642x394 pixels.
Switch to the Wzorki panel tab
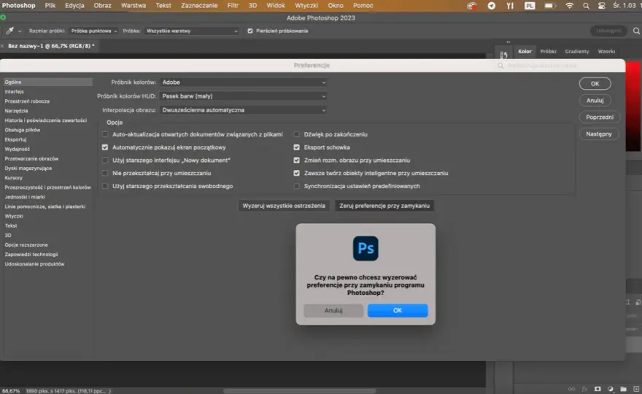coord(606,52)
